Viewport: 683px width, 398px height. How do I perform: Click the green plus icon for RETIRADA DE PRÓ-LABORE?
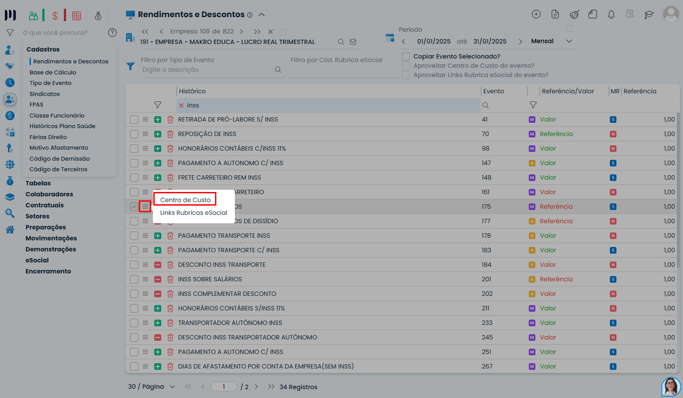pyautogui.click(x=158, y=119)
